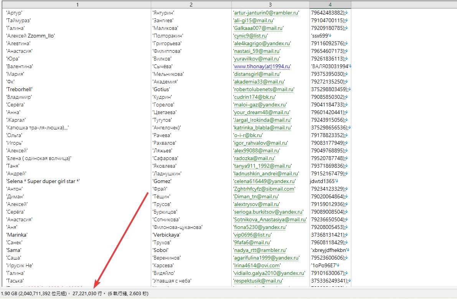Open the alextrysov@mail.ru link
Viewport: 457px width, 299px height.
256,204
